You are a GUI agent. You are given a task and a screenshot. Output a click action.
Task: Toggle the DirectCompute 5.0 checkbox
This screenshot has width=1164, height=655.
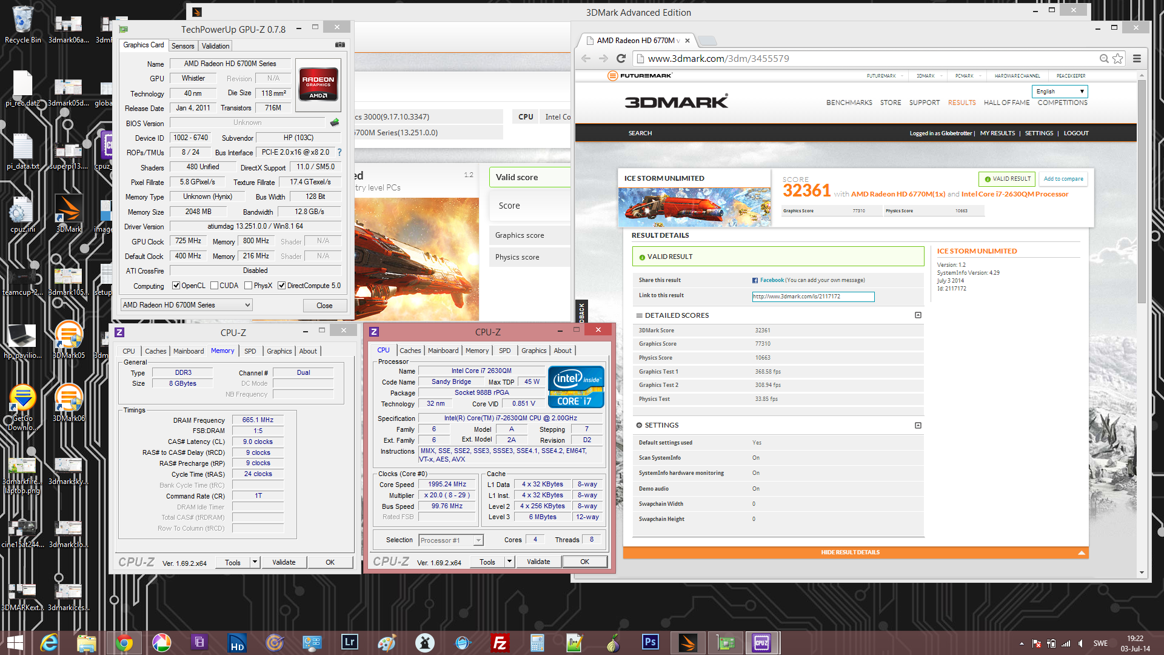point(281,286)
